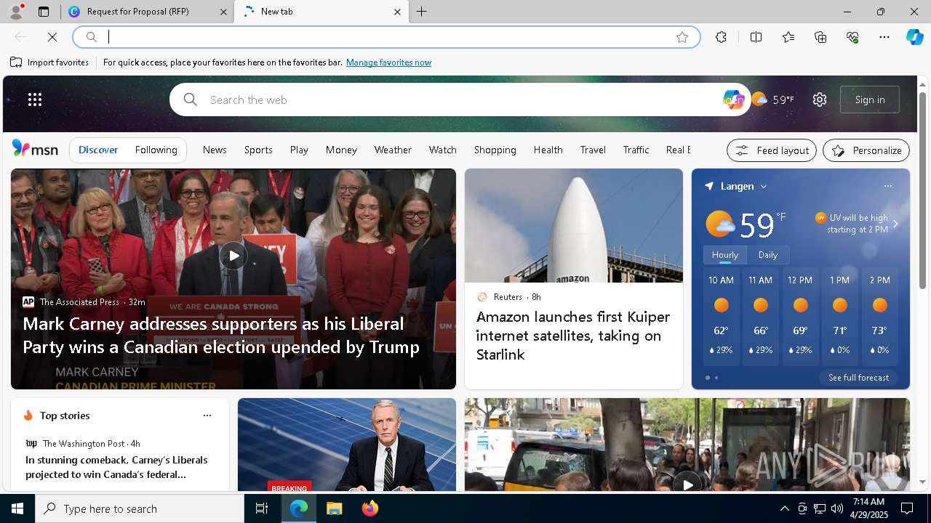Show next weather alert arrow
The width and height of the screenshot is (931, 523).
(895, 224)
